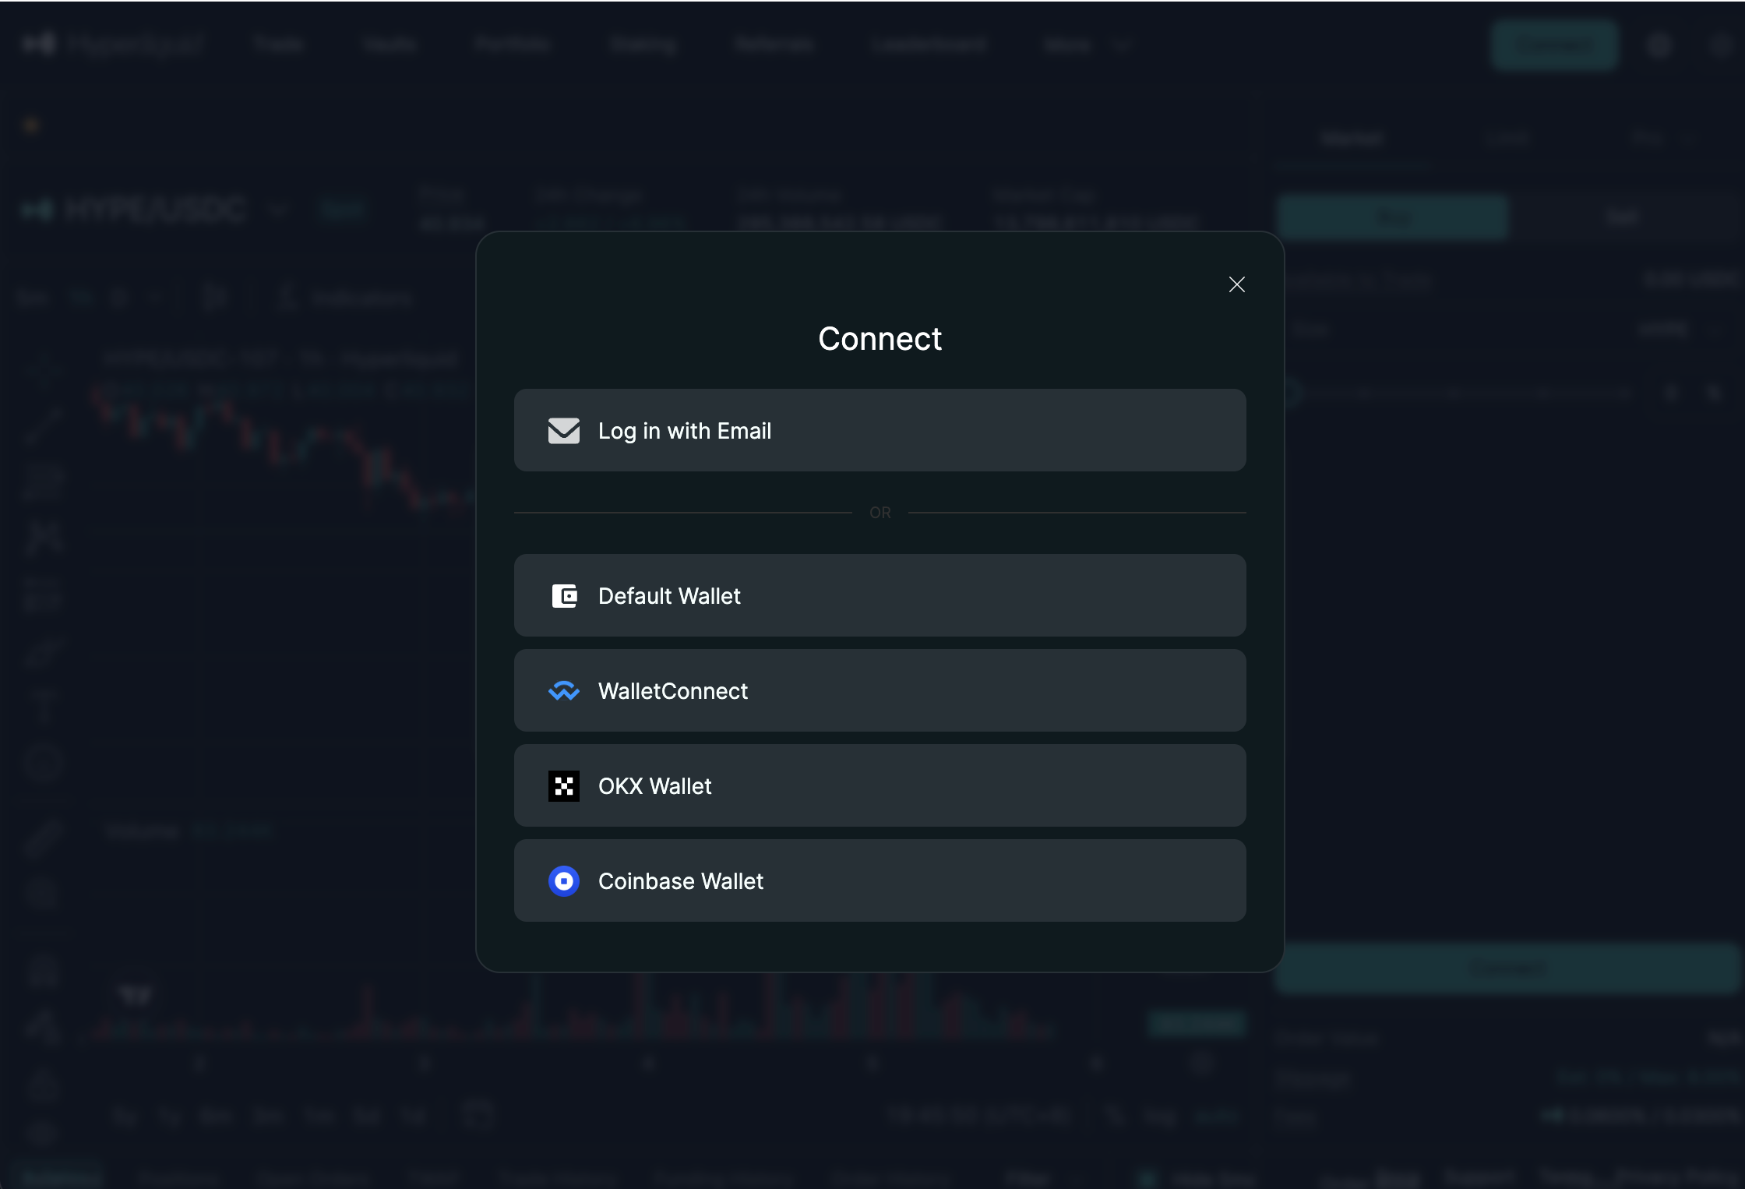Click the envelope icon beside Log in with Email
The height and width of the screenshot is (1189, 1745).
coord(563,430)
